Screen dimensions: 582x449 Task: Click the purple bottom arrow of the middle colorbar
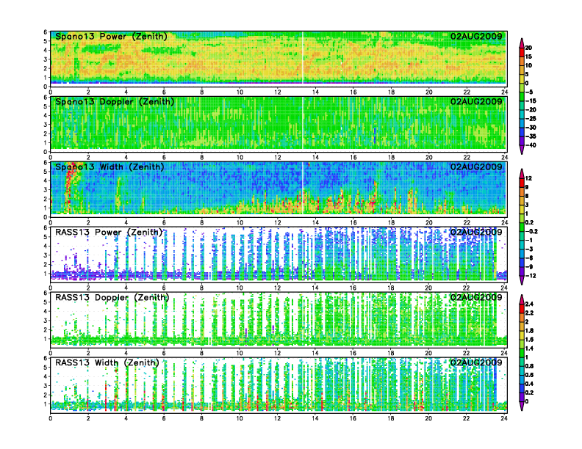[x=522, y=280]
